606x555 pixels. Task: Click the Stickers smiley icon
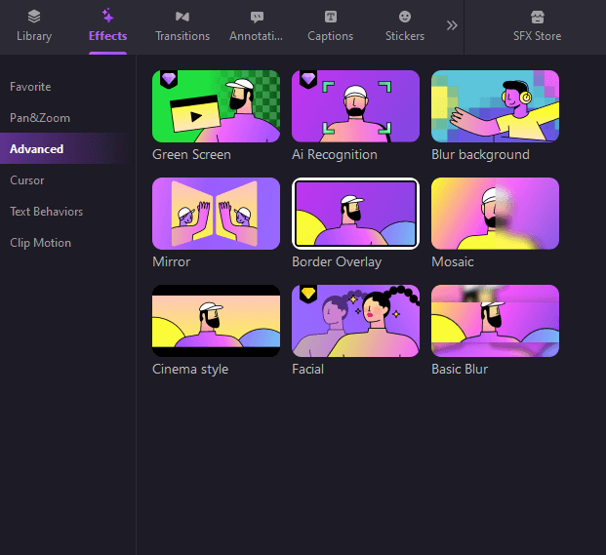[x=405, y=17]
